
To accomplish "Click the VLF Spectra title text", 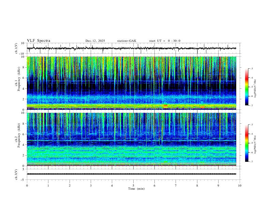I will (x=39, y=41).
